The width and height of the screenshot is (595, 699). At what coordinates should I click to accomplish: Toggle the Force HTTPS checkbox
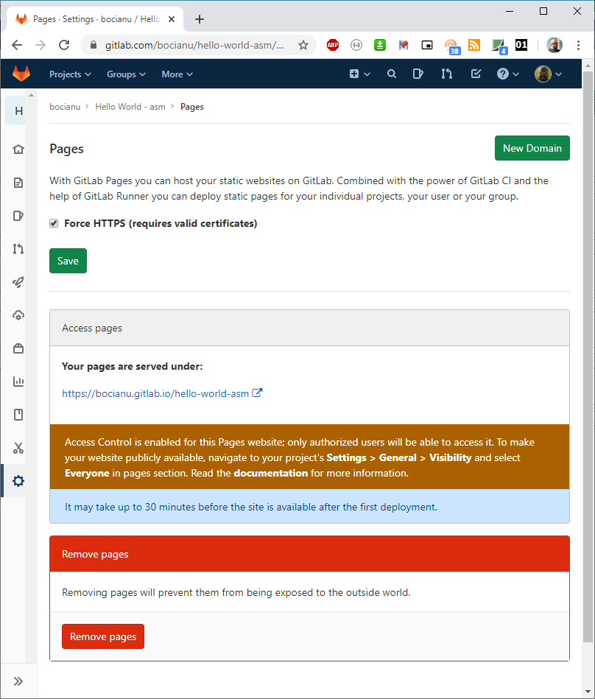[x=54, y=224]
